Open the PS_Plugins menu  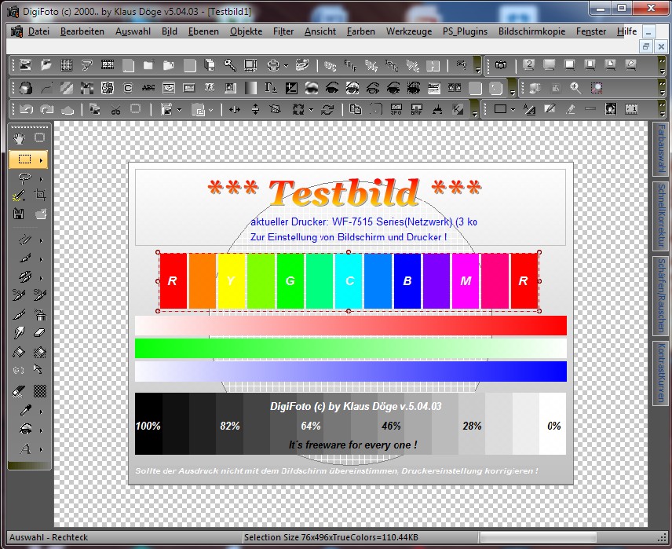(x=465, y=31)
